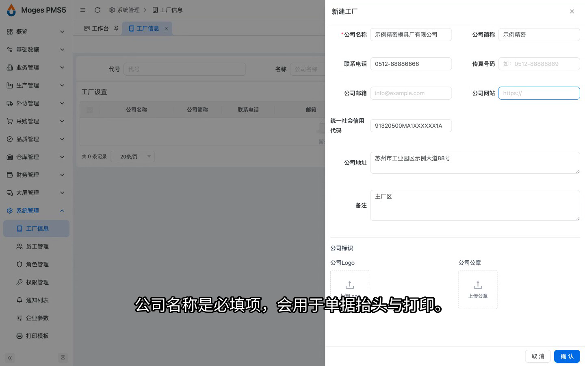Click the 代号 search field
The height and width of the screenshot is (366, 585).
click(x=184, y=69)
